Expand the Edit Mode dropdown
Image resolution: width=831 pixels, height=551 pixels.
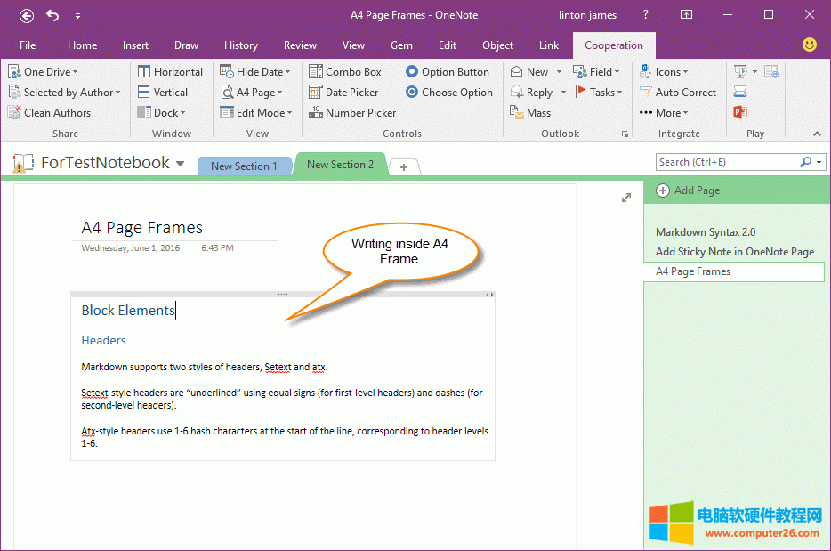click(256, 113)
